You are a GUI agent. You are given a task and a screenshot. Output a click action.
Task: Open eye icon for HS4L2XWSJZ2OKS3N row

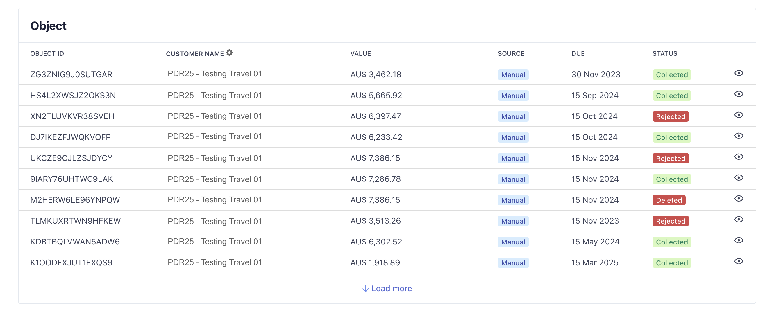[738, 94]
